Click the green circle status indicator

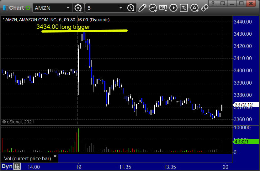(x=28, y=8)
